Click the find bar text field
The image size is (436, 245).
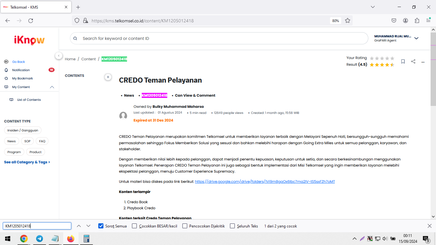(37, 226)
